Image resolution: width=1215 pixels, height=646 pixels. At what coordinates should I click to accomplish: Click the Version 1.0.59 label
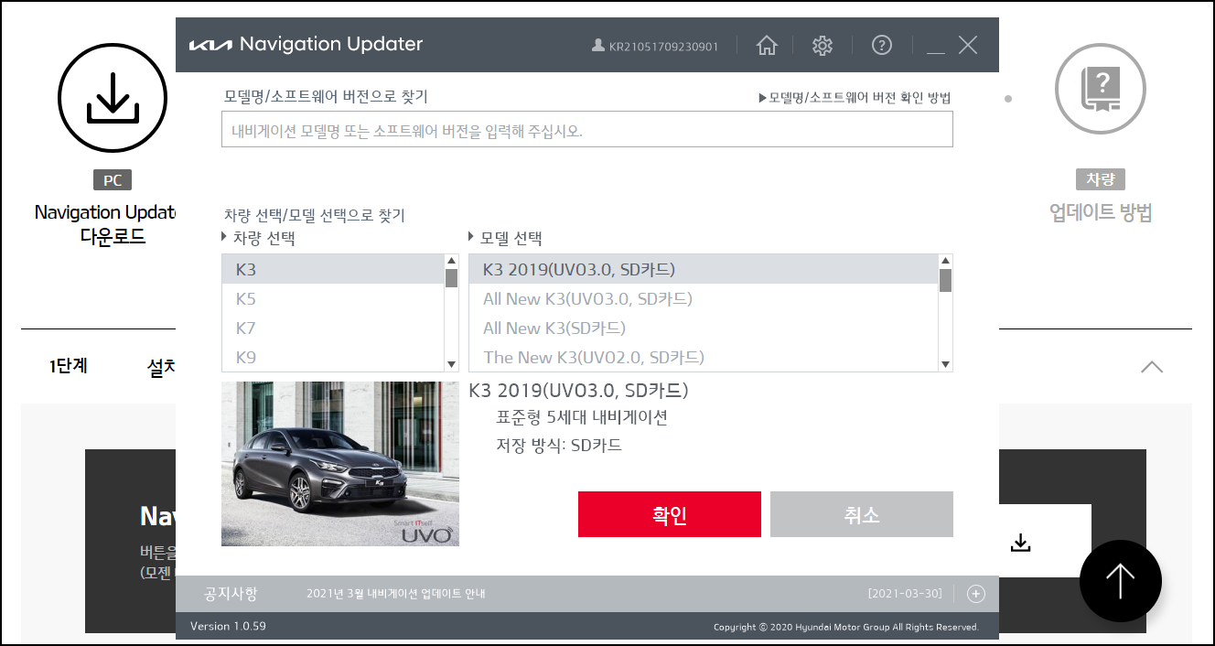[228, 627]
